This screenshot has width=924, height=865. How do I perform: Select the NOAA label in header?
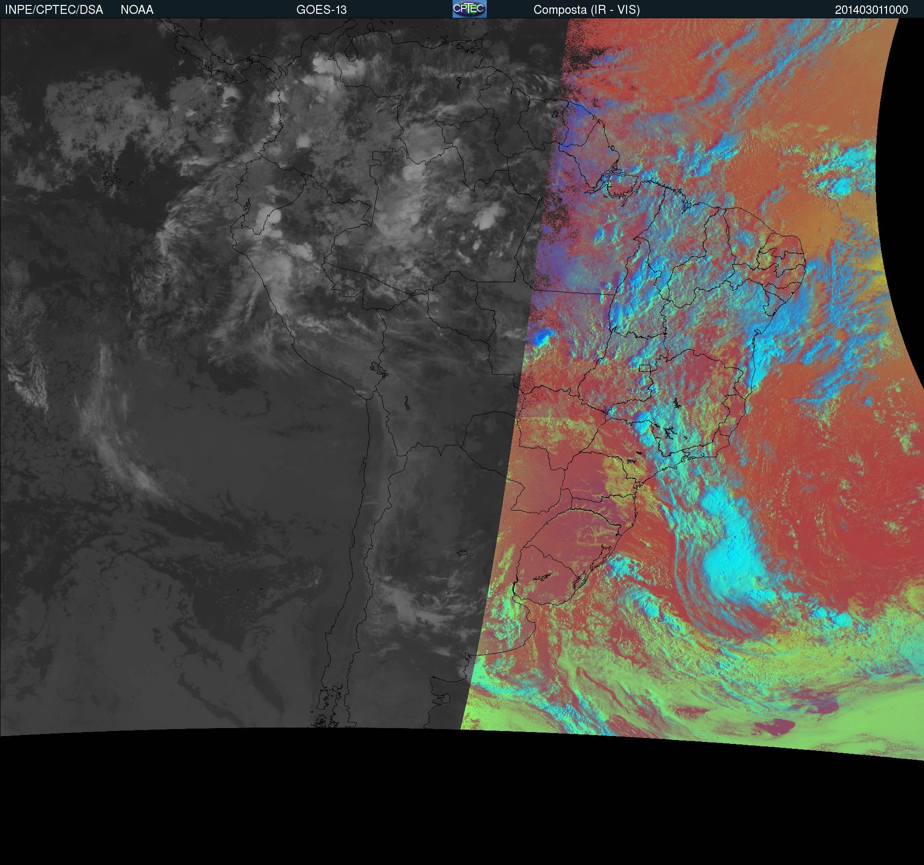[137, 10]
